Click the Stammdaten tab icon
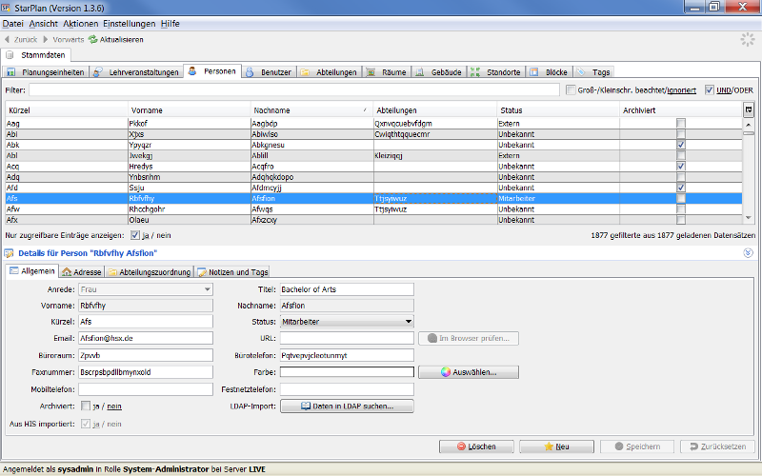 10,55
